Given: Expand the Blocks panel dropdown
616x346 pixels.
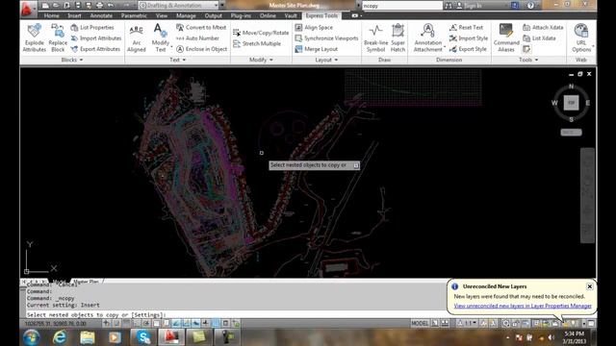Looking at the screenshot, I should point(72,60).
